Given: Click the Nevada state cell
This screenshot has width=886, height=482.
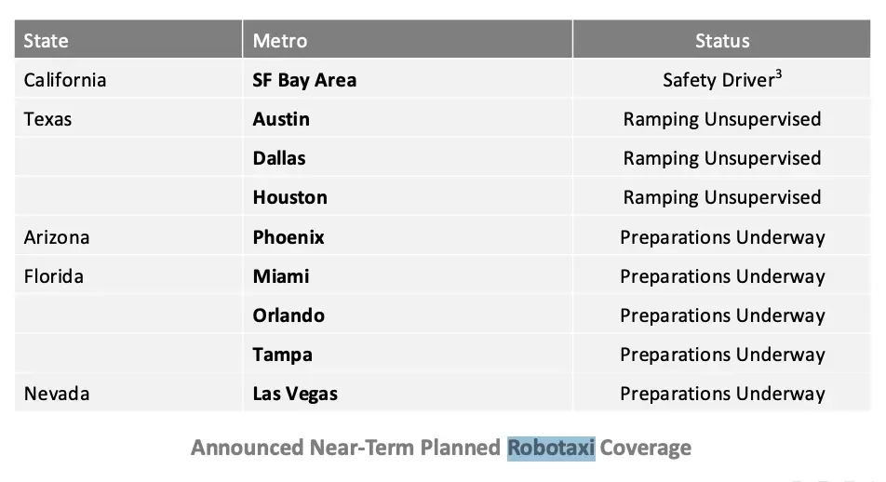Looking at the screenshot, I should click(57, 394).
